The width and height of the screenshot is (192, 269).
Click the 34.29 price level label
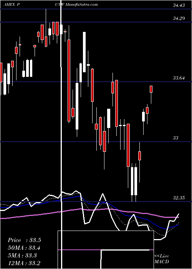[179, 18]
